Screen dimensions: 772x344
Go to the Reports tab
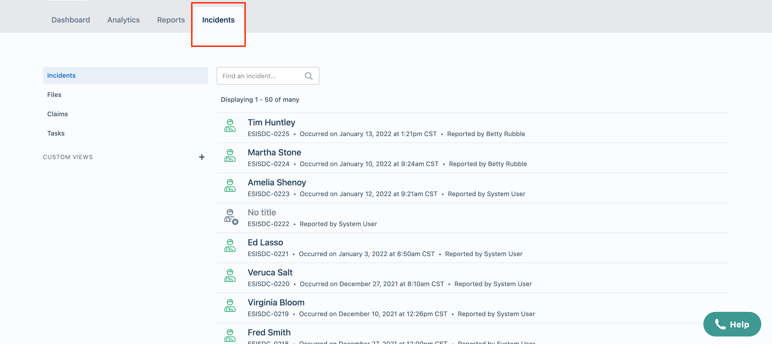point(171,20)
